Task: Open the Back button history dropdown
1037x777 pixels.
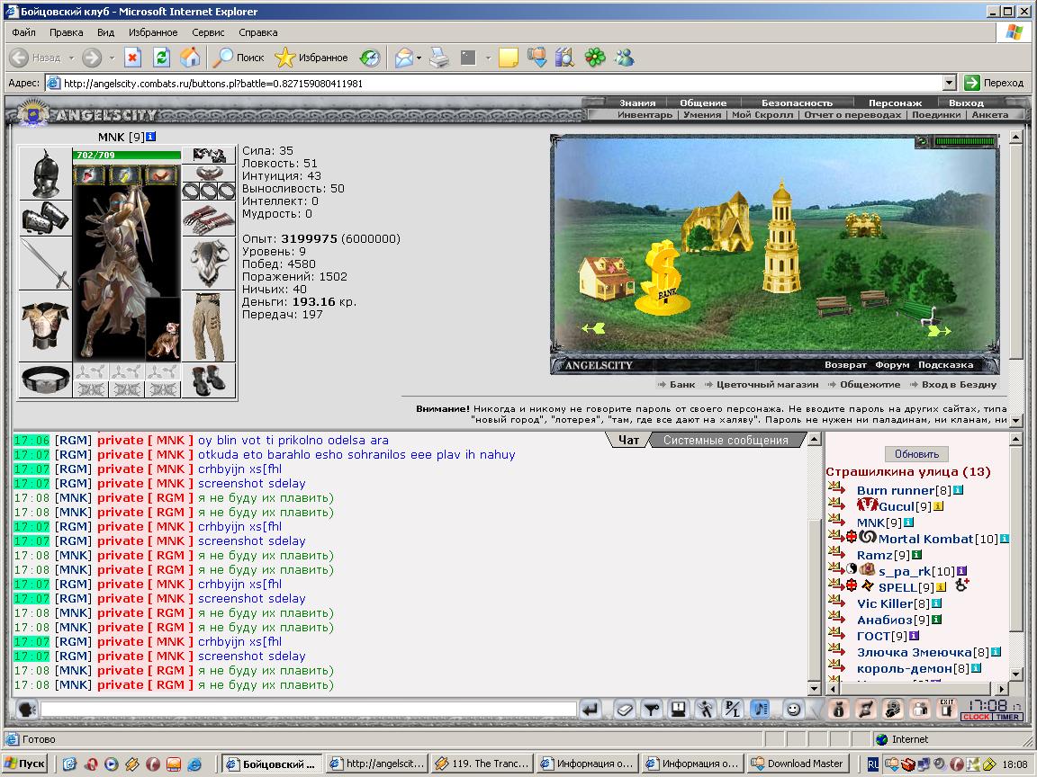Action: coord(71,58)
